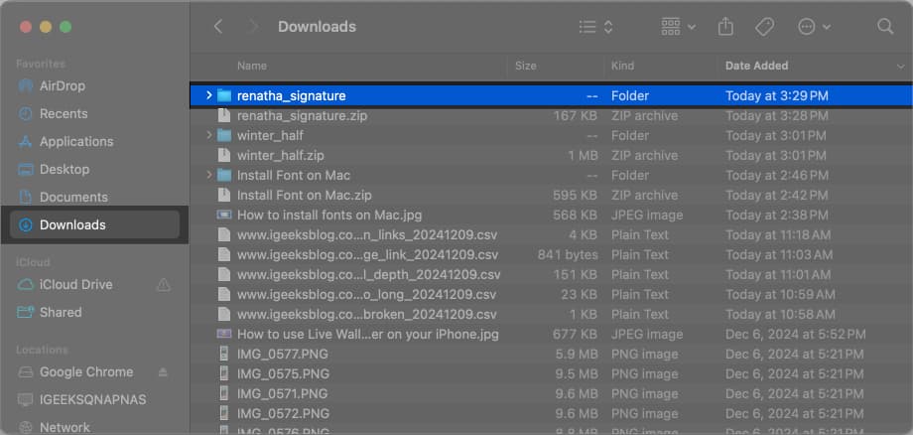Click the 841 bytes size cell
The image size is (913, 435).
click(568, 254)
